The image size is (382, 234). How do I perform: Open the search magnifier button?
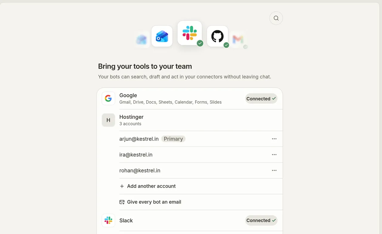click(276, 18)
